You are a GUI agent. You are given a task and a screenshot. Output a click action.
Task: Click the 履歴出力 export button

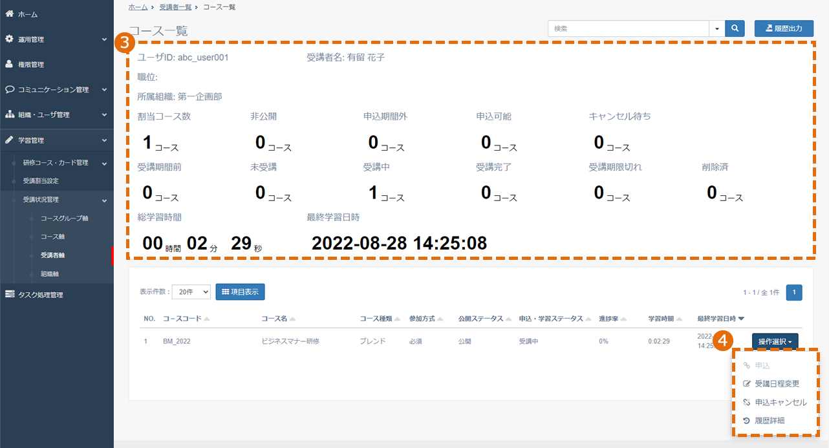784,28
